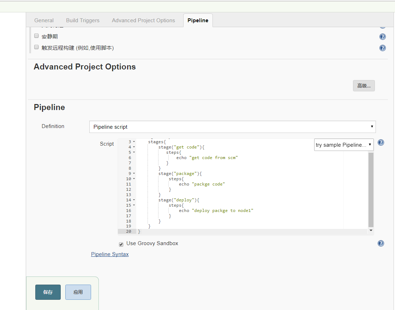Collapse code fold arrow on line 4
This screenshot has height=310, width=395.
(134, 147)
